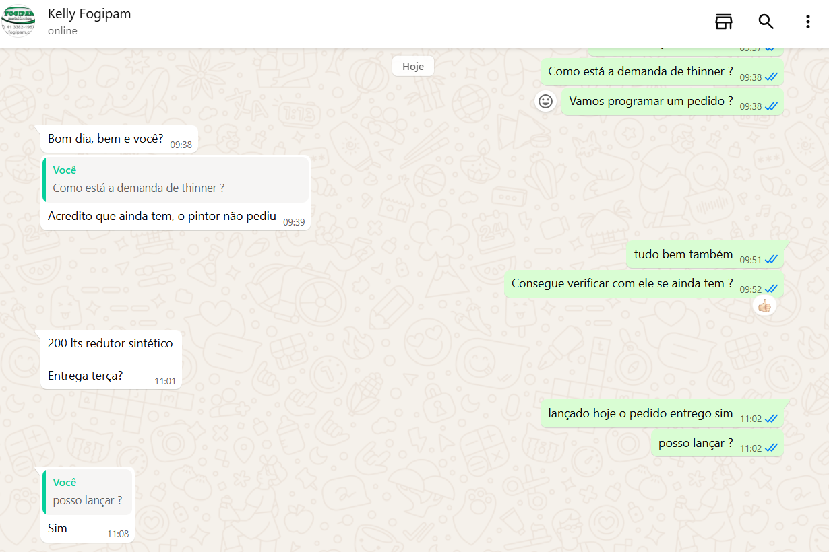This screenshot has height=552, width=829.
Task: Open the three-dot options menu
Action: pyautogui.click(x=807, y=22)
